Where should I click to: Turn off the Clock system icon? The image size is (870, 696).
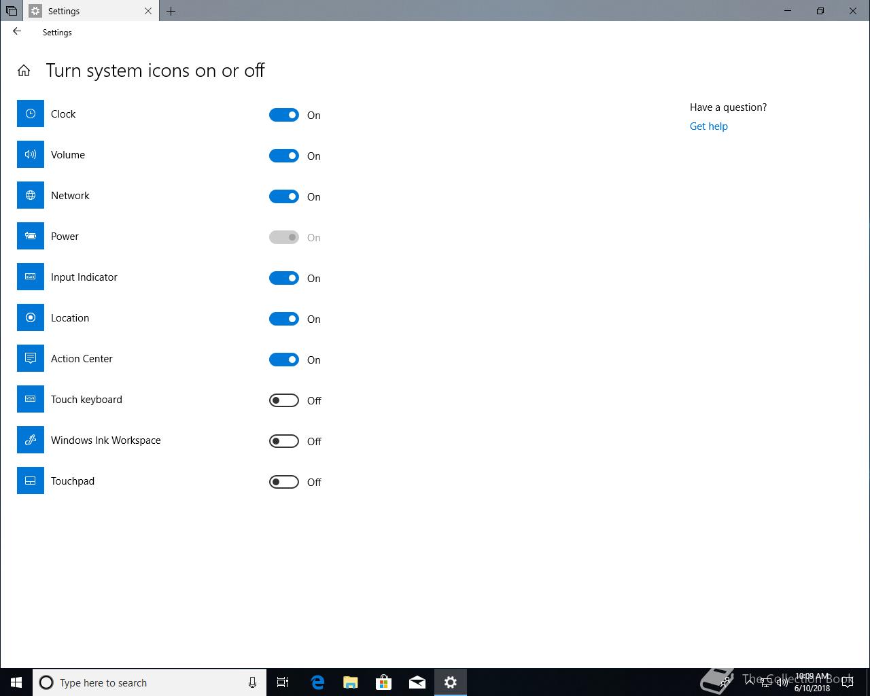[284, 115]
